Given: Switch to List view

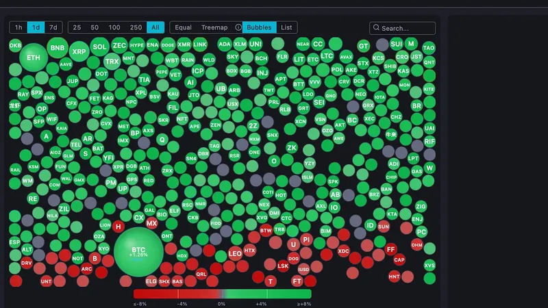Looking at the screenshot, I should click(286, 27).
